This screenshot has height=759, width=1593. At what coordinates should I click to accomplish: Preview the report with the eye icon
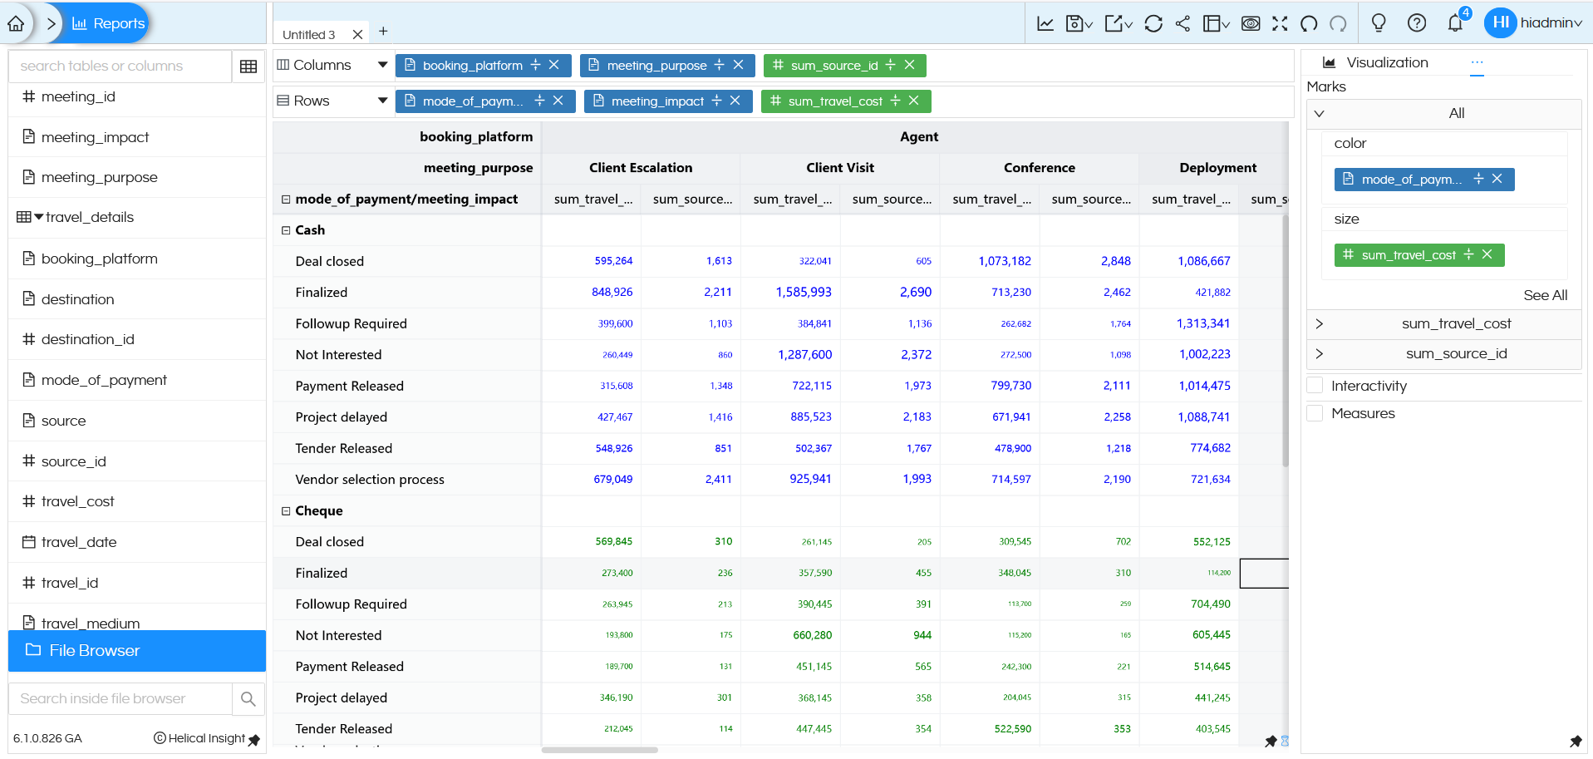point(1251,23)
